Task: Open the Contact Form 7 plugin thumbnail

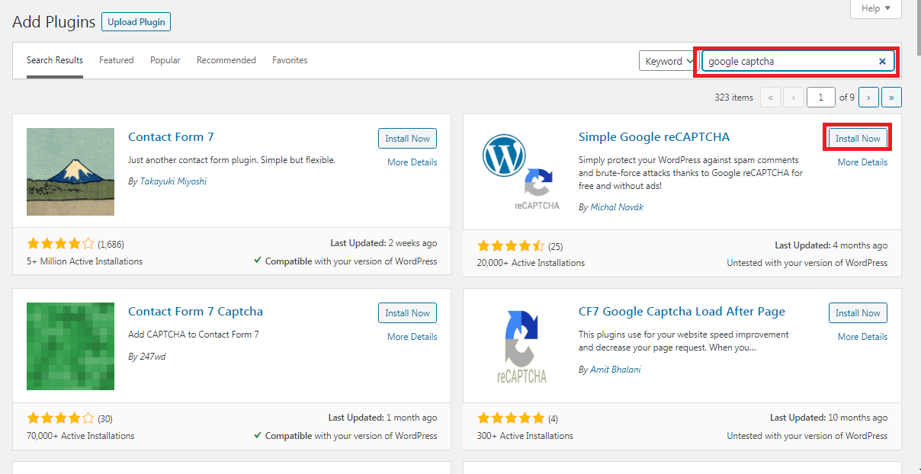Action: click(x=70, y=172)
